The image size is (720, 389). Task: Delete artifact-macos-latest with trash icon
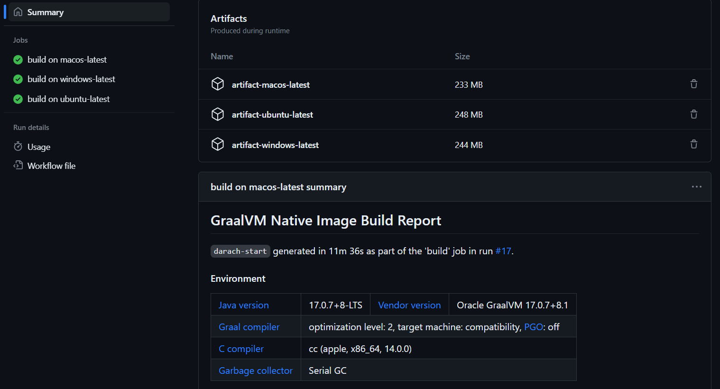tap(693, 84)
